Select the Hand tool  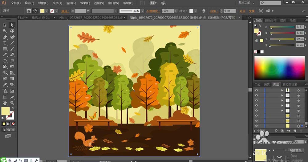pos(5,103)
